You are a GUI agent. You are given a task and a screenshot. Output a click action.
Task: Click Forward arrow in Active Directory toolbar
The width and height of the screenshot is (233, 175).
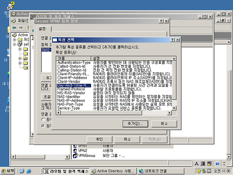21,28
